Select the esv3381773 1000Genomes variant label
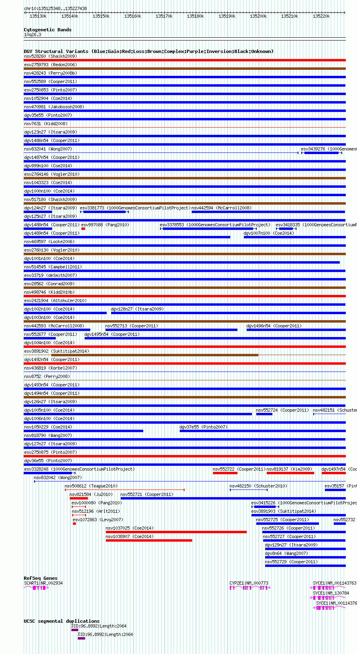Image resolution: width=357 pixels, height=654 pixels. point(135,208)
